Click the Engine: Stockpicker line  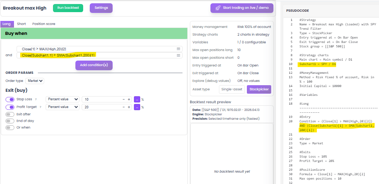(x=208, y=114)
